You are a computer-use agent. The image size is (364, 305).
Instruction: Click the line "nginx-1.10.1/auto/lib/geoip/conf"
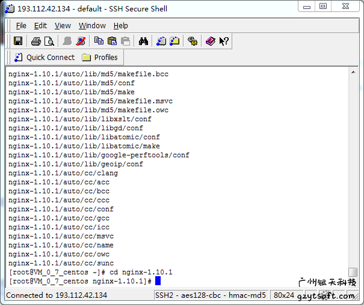click(76, 164)
